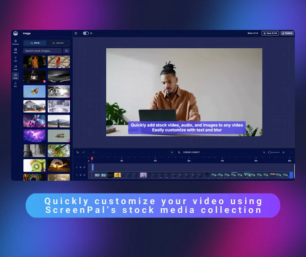The image size is (306, 257).
Task: Click the upper track drag handle
Action: (76, 167)
